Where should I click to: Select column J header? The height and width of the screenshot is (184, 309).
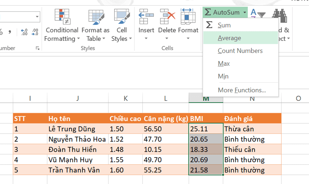[x=78, y=98]
